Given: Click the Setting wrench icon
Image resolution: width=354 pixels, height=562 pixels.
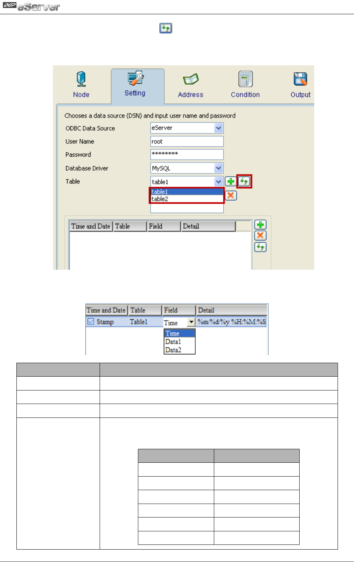Looking at the screenshot, I should [x=135, y=78].
